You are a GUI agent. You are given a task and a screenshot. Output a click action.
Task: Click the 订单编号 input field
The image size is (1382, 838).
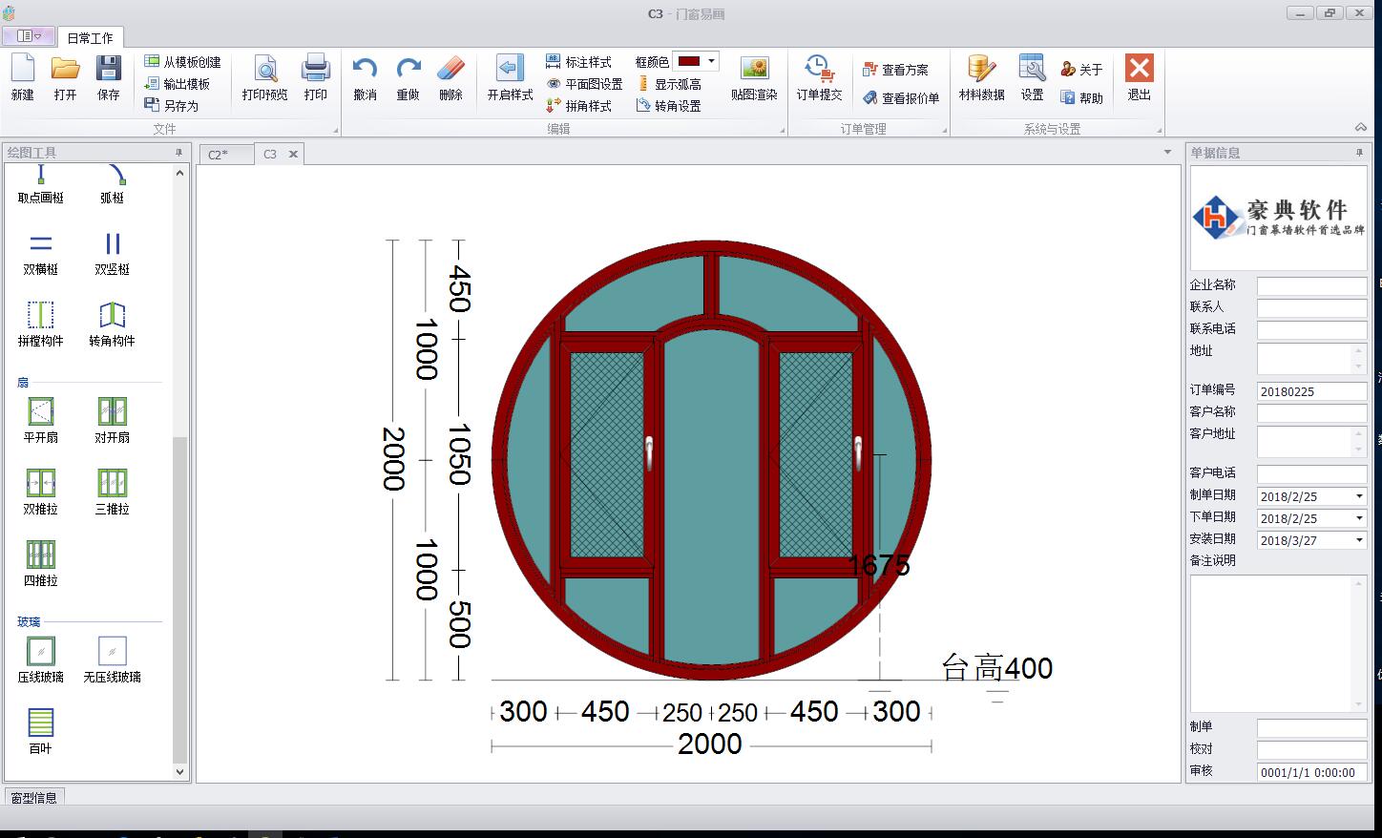(x=1310, y=391)
